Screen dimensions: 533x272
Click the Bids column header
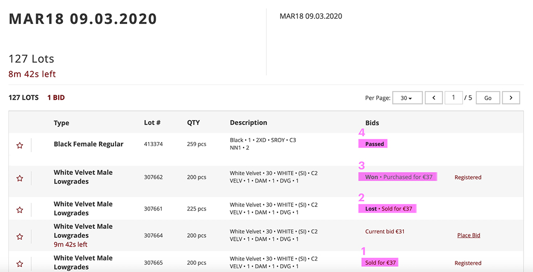tap(372, 123)
